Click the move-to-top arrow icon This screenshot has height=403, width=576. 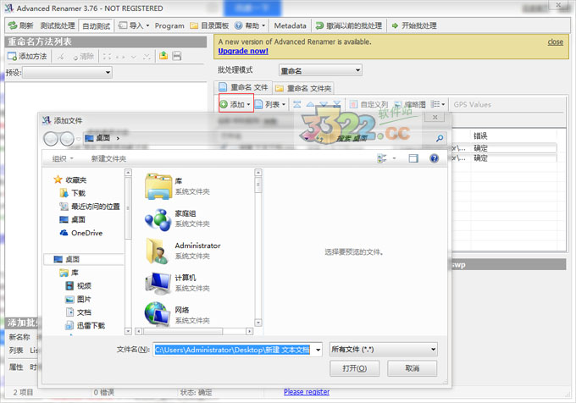pos(296,105)
